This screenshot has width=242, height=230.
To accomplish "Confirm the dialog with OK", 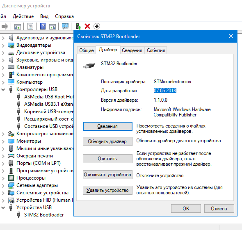I will [186, 209].
